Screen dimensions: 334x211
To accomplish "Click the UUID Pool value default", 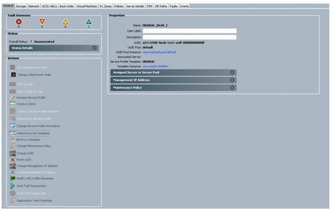I will tap(147, 47).
